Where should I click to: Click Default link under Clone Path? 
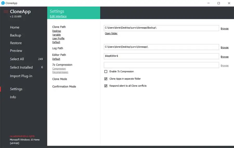coord(56,42)
